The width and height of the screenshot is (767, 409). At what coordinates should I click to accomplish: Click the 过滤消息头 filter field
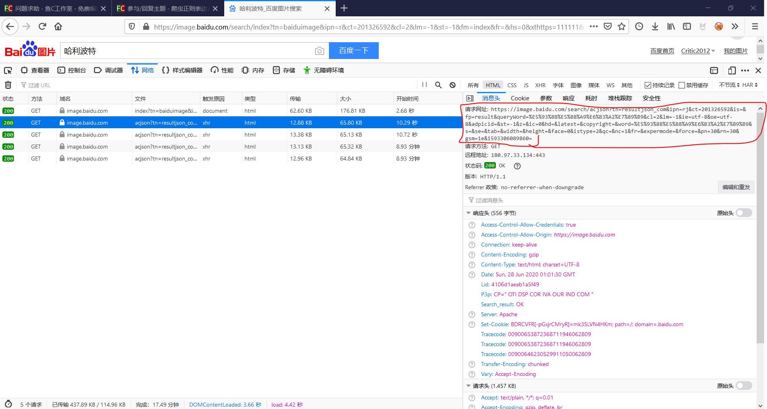point(609,200)
